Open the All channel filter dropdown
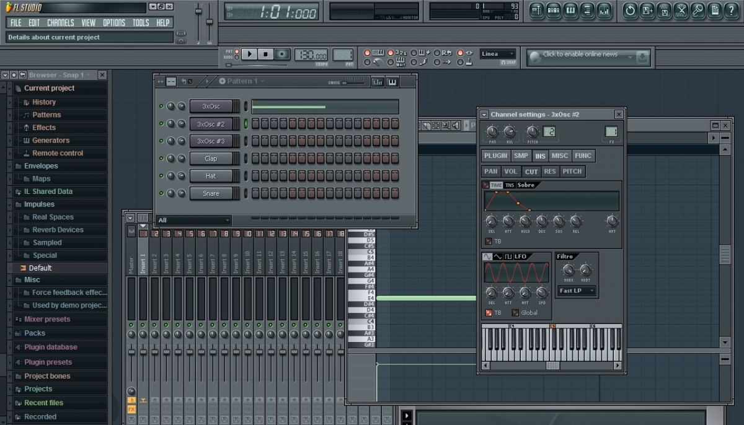744x425 pixels. (193, 220)
